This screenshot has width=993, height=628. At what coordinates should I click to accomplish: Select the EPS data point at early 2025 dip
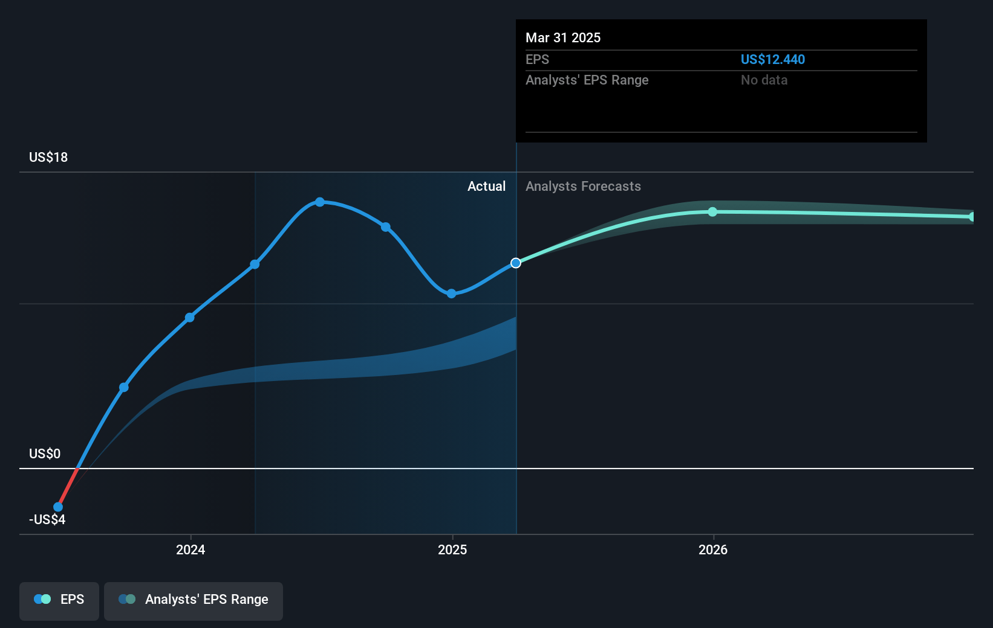(x=452, y=293)
